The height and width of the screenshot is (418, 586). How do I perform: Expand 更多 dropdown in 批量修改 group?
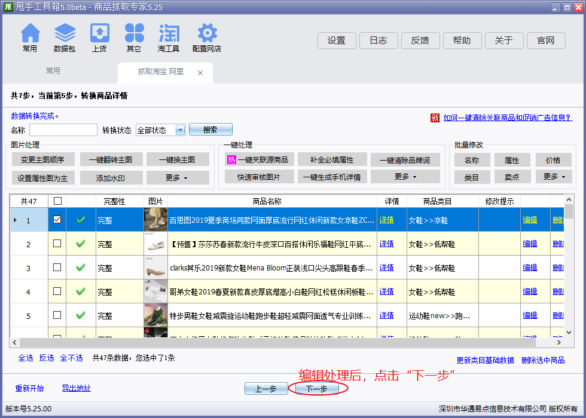553,177
